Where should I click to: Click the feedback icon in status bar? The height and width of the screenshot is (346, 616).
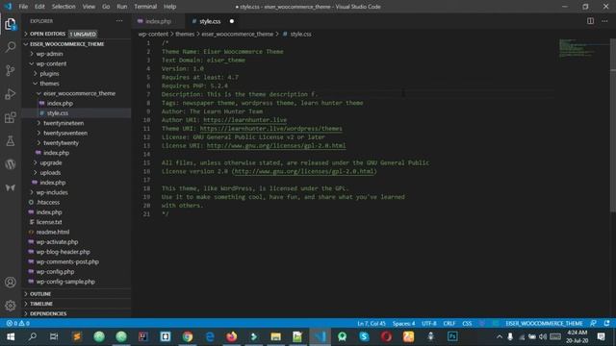click(x=593, y=323)
